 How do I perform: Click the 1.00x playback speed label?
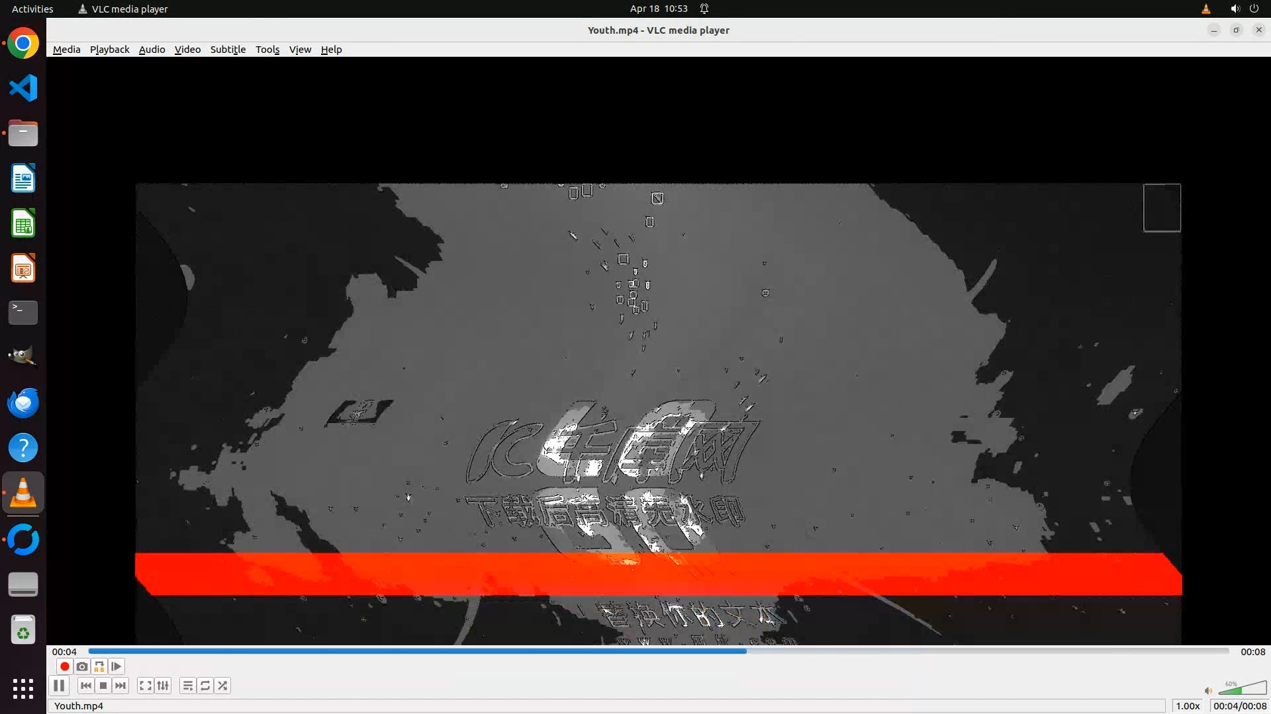[x=1188, y=706]
